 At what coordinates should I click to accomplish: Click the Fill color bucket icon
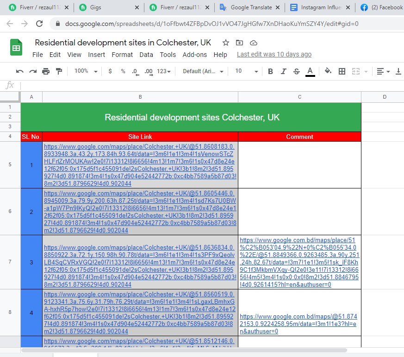pyautogui.click(x=328, y=71)
